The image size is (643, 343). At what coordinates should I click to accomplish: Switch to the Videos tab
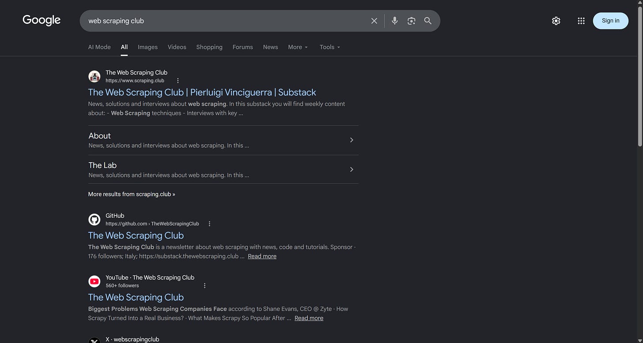[x=177, y=47]
